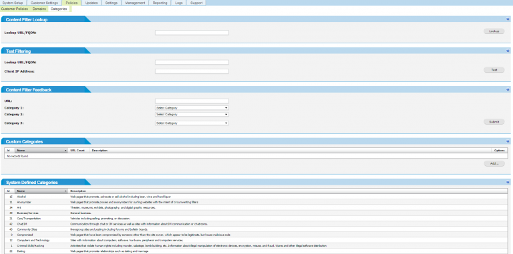The image size is (513, 254).
Task: Focus the Client IP Address field
Action: click(192, 71)
